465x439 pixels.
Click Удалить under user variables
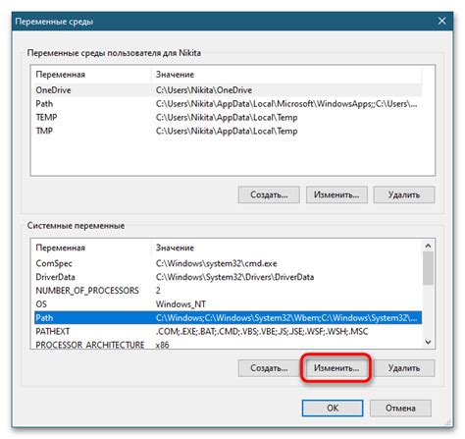pyautogui.click(x=404, y=194)
